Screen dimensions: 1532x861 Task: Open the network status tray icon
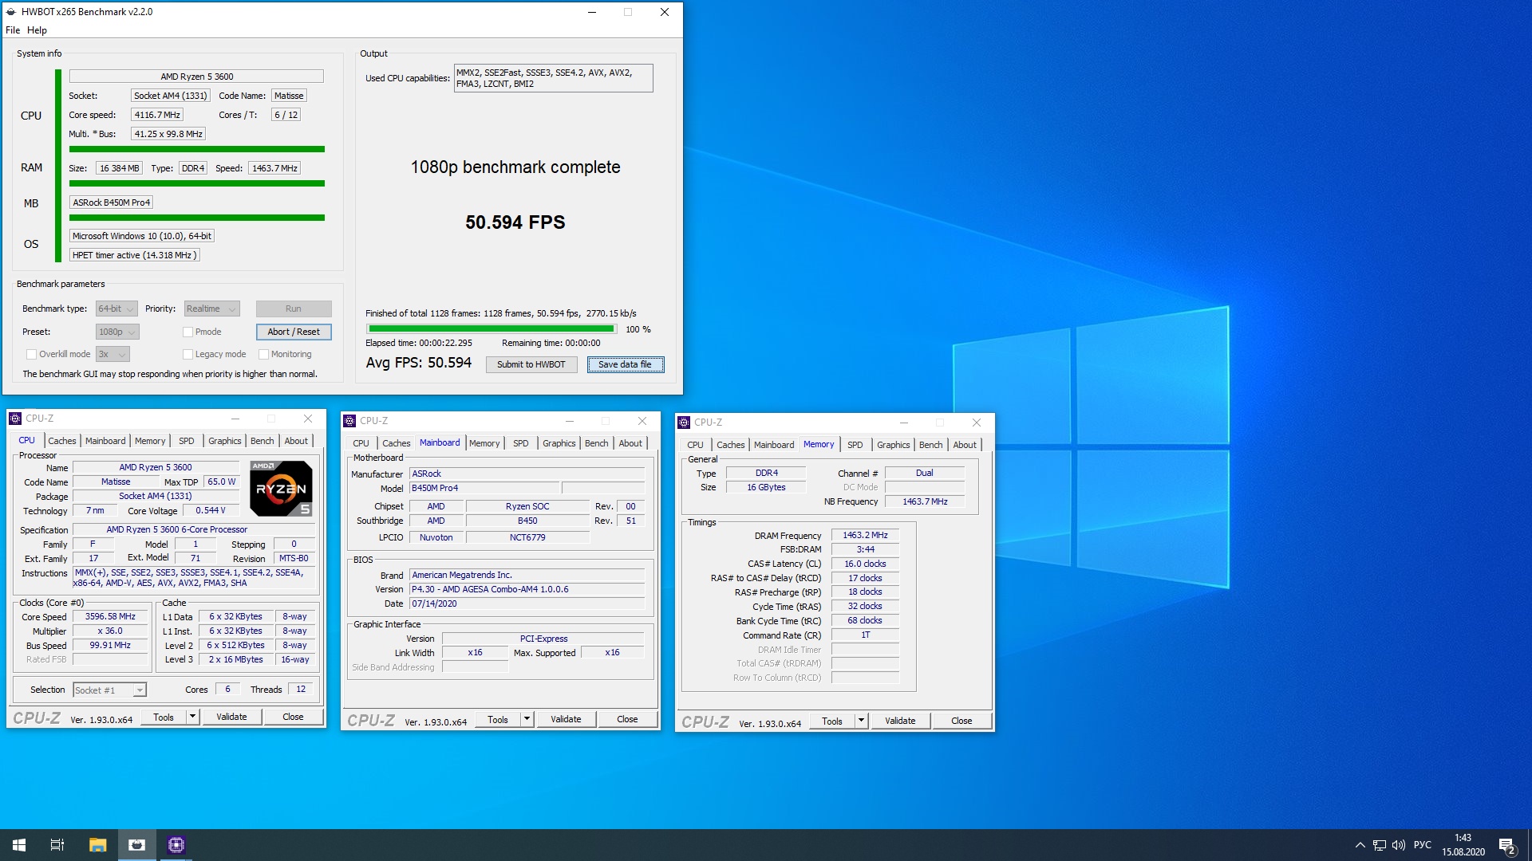pos(1380,845)
